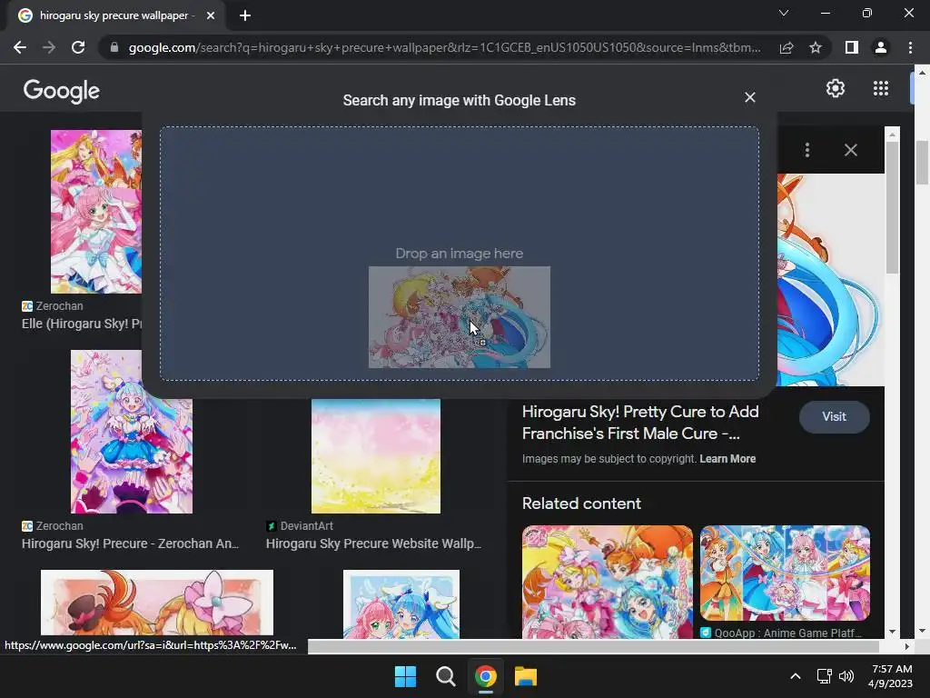This screenshot has width=930, height=698.
Task: Open Chrome profile avatar menu
Action: coord(881,47)
